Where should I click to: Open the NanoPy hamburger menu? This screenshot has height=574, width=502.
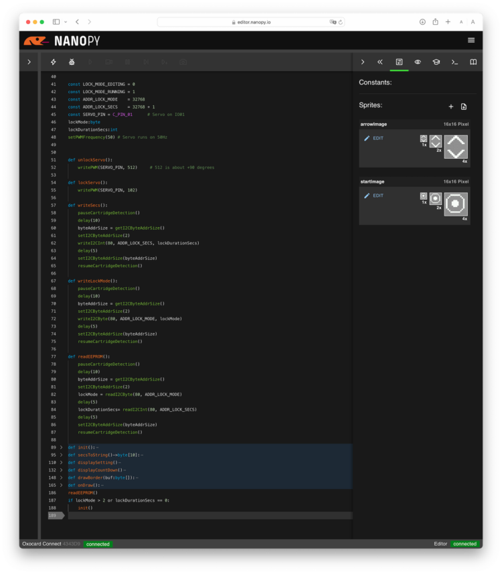click(471, 40)
